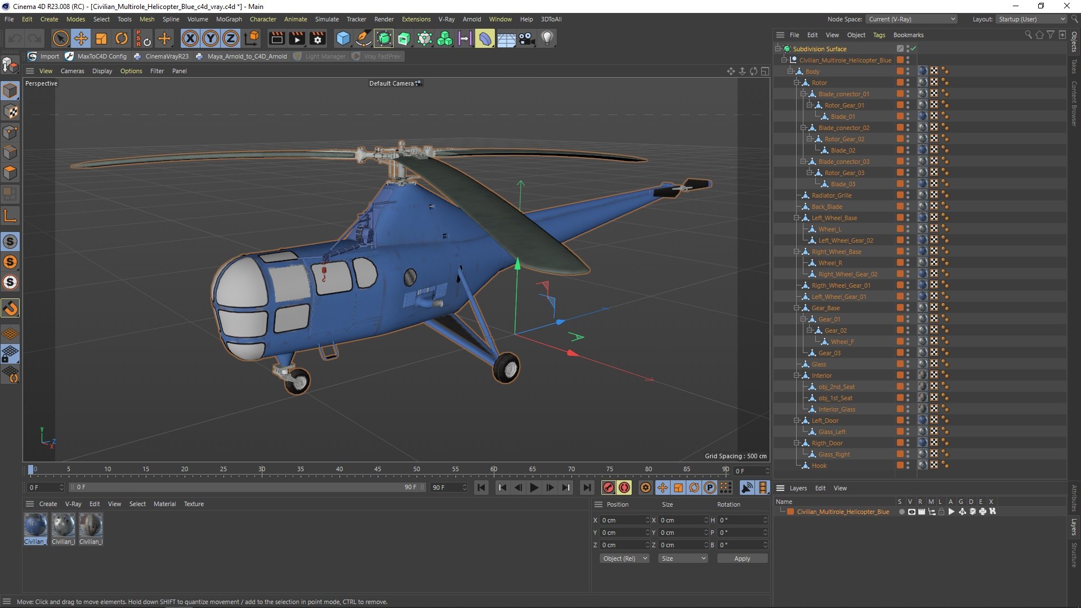The image size is (1081, 608).
Task: Collapse the Rotor tree node
Action: click(797, 83)
